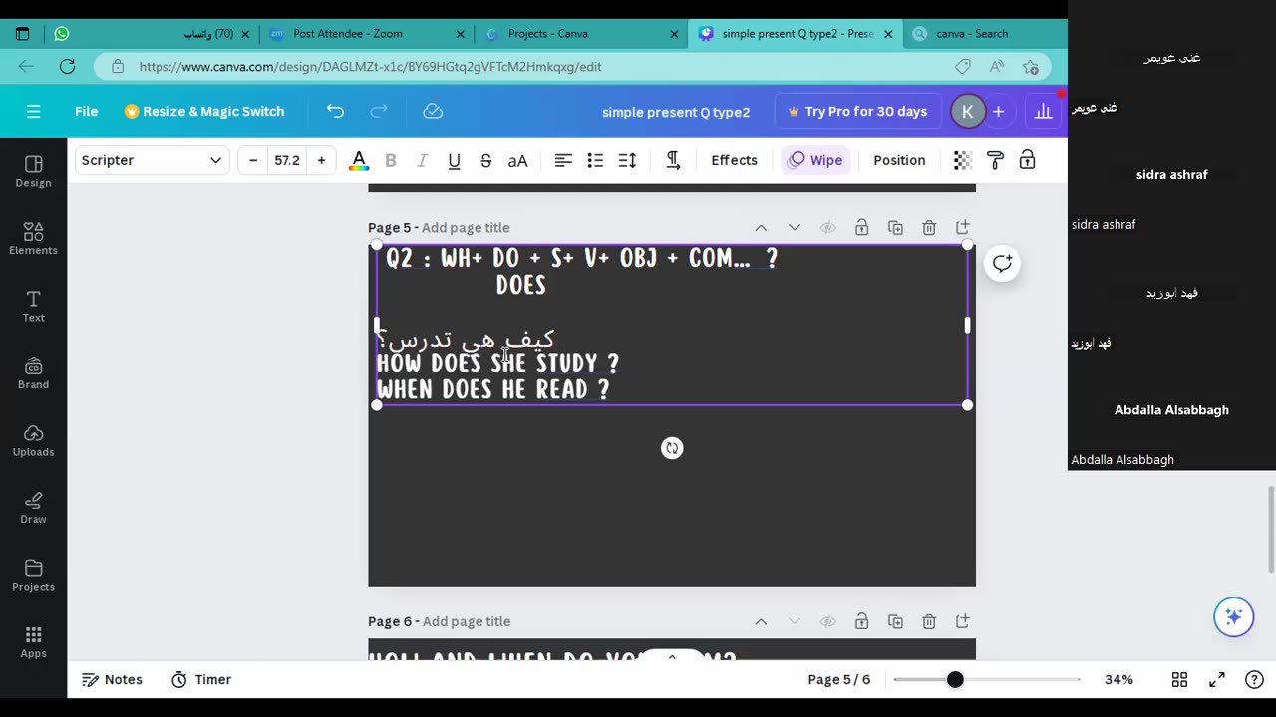Open the hamburger main menu
The height and width of the screenshot is (717, 1276).
pos(33,112)
